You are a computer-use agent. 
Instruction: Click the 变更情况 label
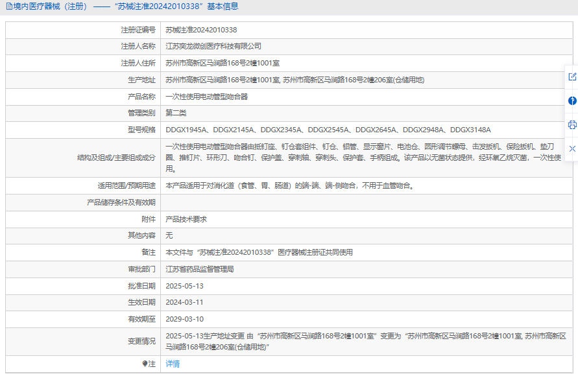(x=141, y=342)
